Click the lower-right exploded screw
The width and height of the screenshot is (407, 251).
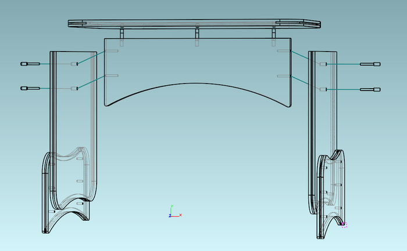point(370,89)
